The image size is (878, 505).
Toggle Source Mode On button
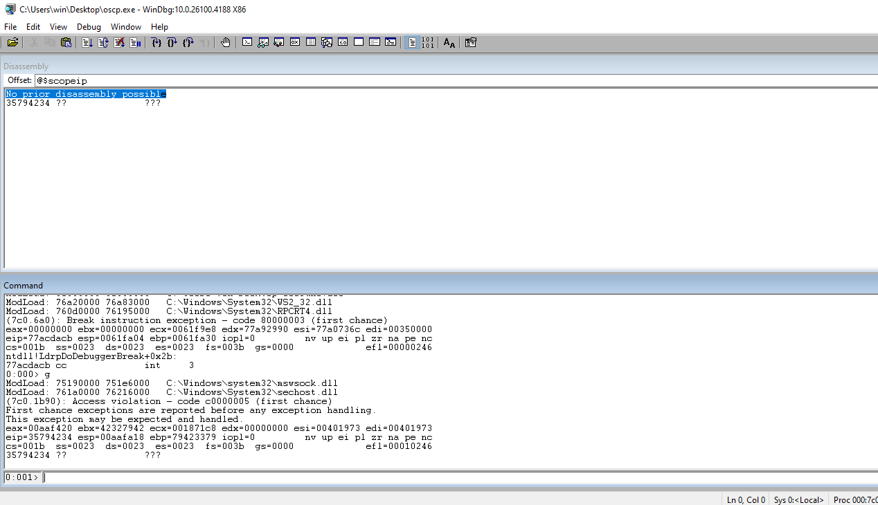click(412, 43)
